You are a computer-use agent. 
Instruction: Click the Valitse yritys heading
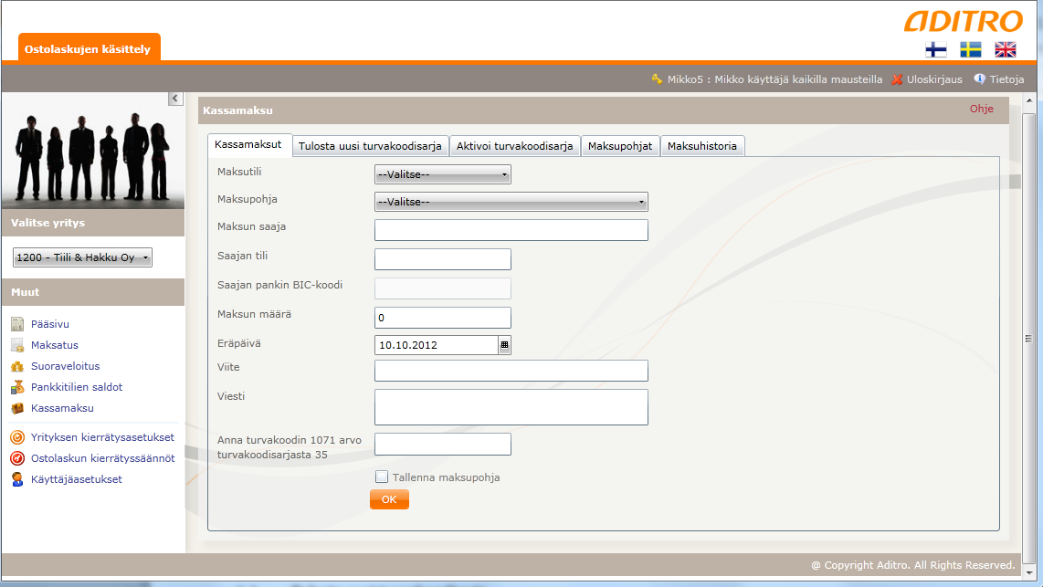(47, 223)
